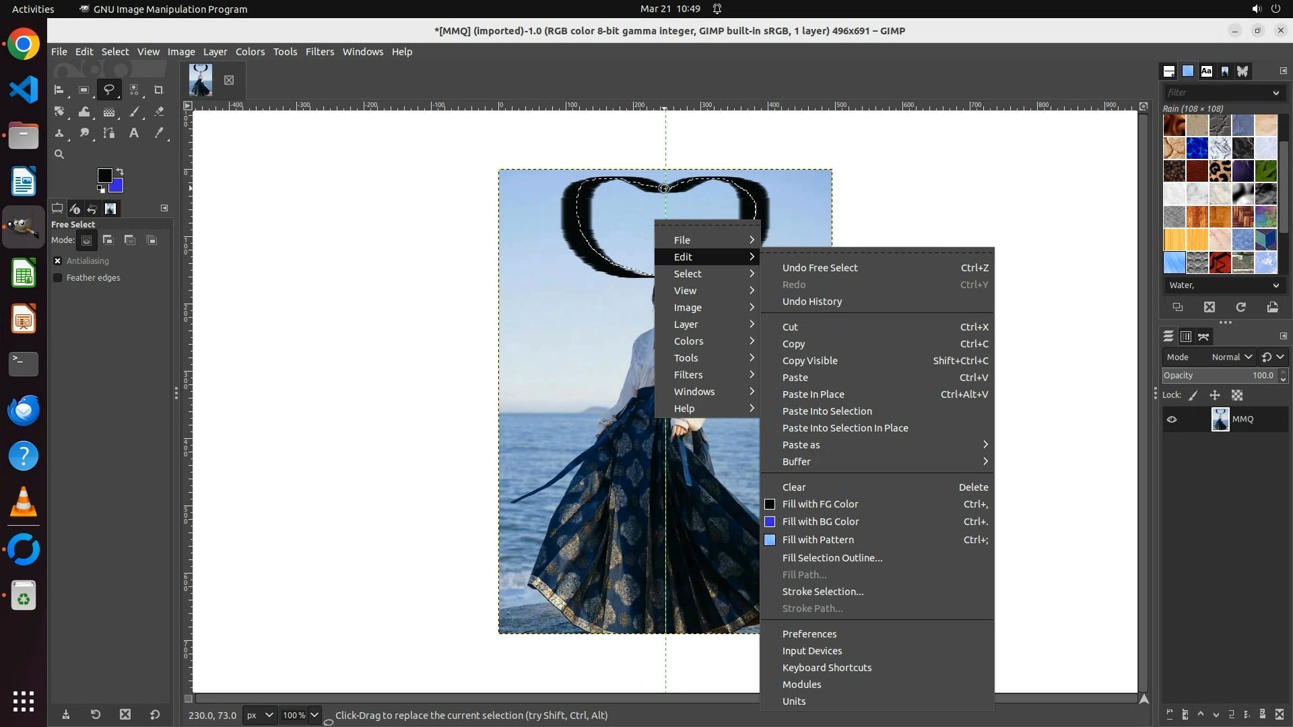Pick the Eraser tool
The width and height of the screenshot is (1293, 727).
[159, 112]
